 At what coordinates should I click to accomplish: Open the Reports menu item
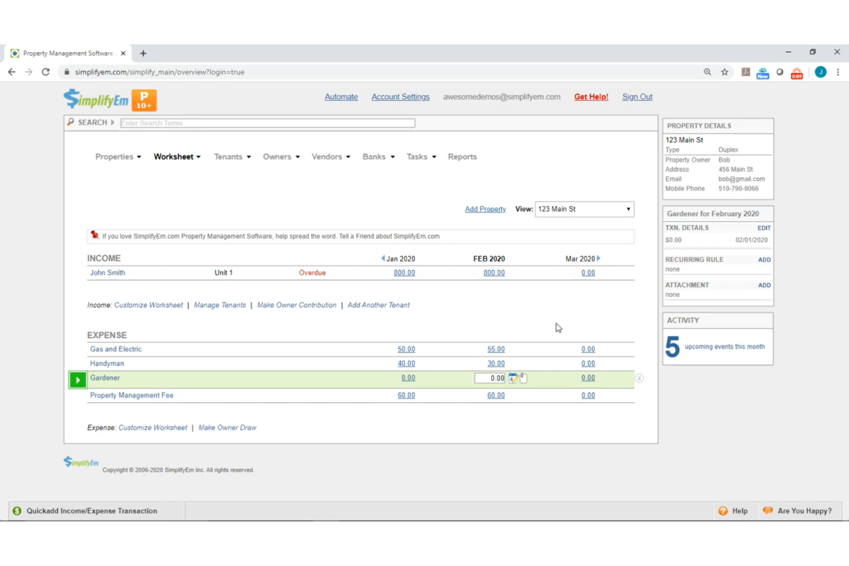[462, 157]
